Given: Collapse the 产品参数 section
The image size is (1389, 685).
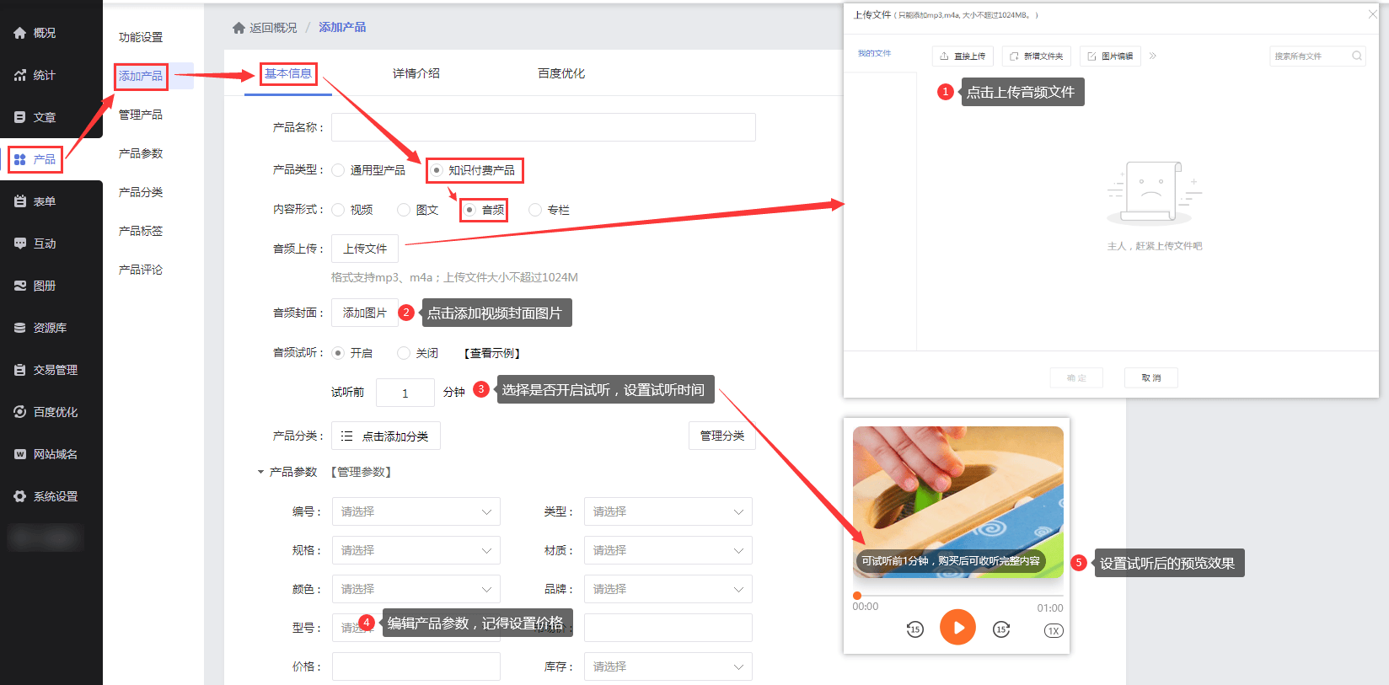Looking at the screenshot, I should click(260, 472).
